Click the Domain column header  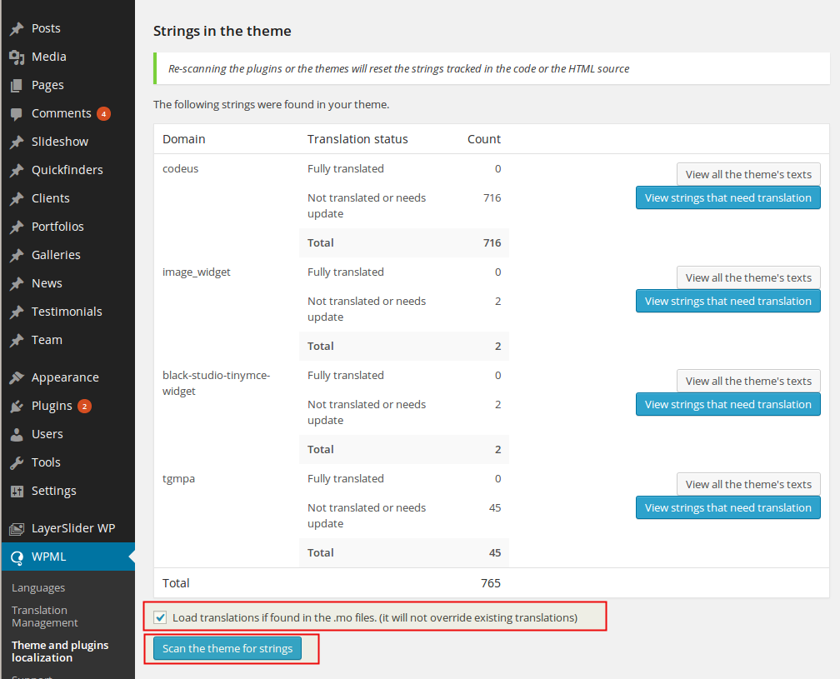[183, 139]
